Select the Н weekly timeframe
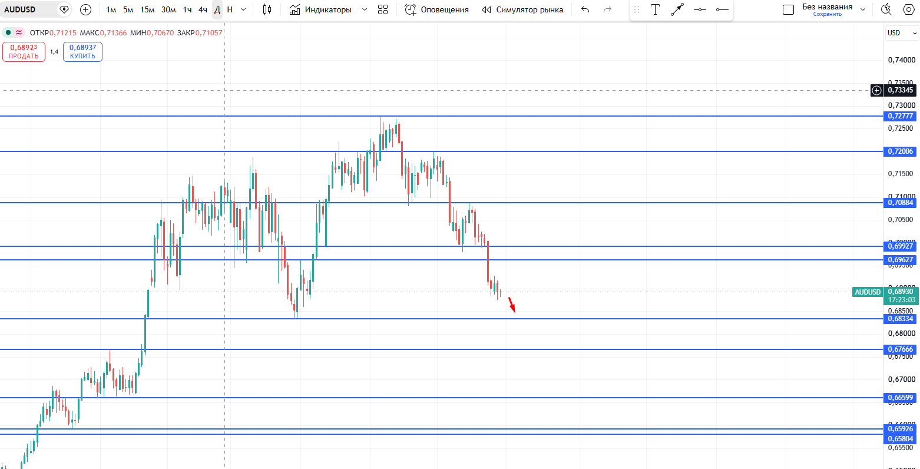 point(230,9)
